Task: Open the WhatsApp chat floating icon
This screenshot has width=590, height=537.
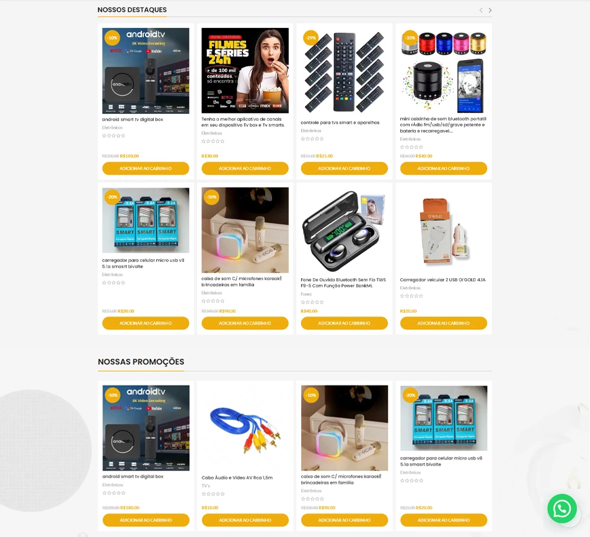Action: coord(561,509)
